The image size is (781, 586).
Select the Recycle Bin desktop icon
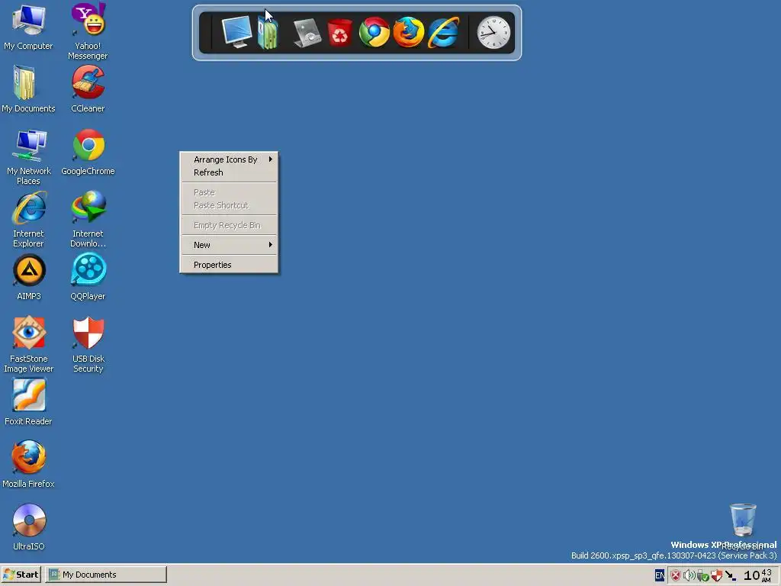point(743,526)
